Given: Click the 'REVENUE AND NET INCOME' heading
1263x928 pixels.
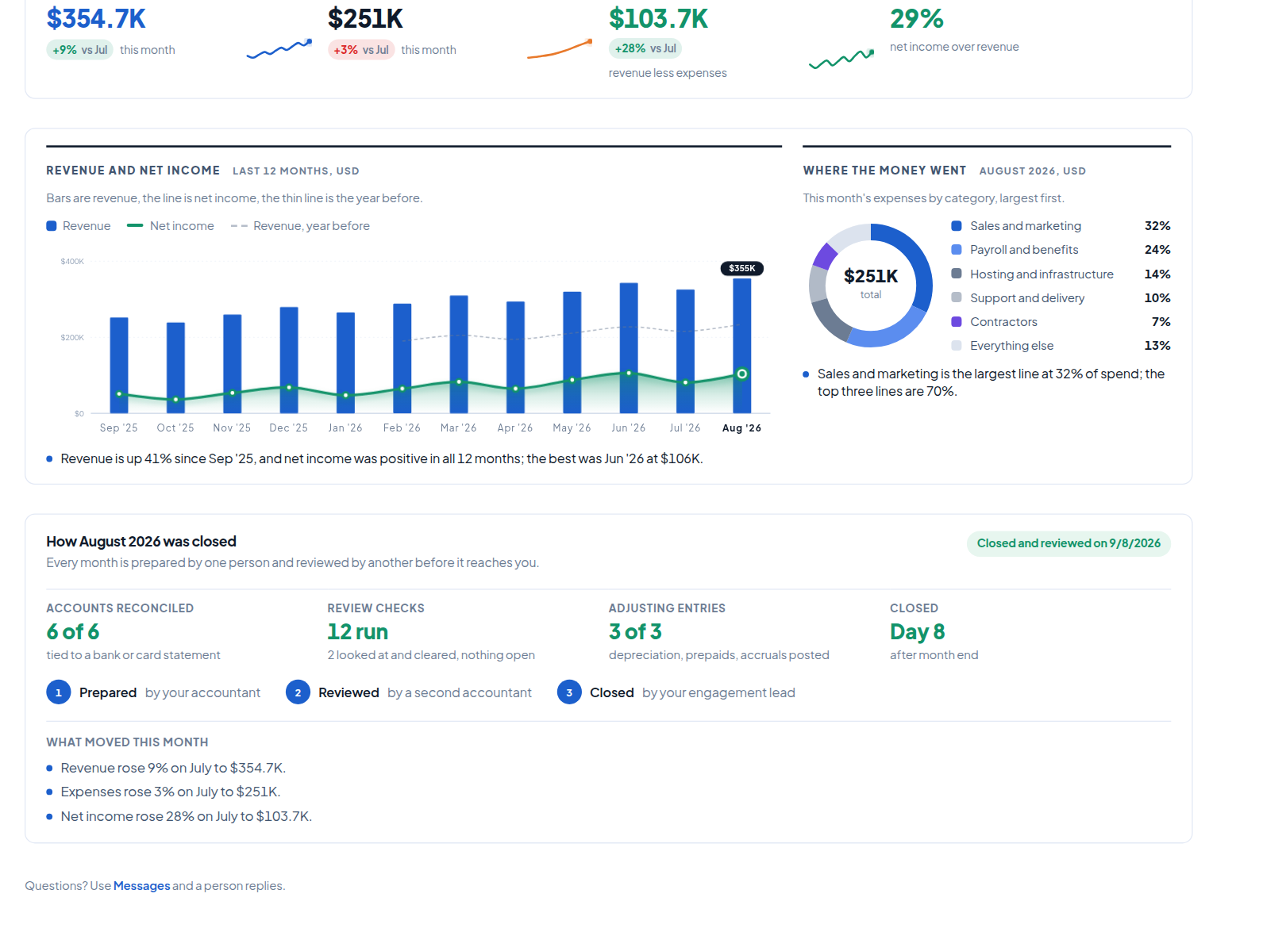Looking at the screenshot, I should (133, 171).
